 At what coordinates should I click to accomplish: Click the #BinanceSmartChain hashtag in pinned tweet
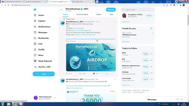[104, 39]
